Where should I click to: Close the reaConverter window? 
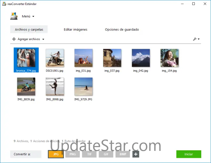pyautogui.click(x=205, y=4)
